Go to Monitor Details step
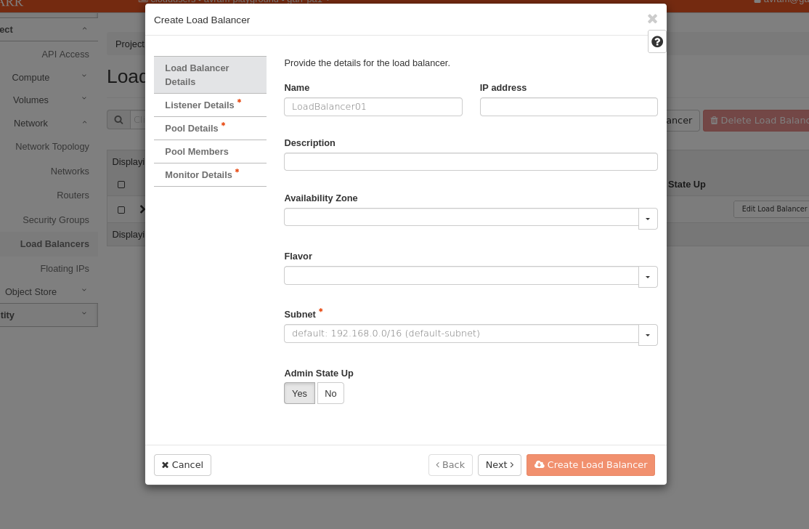809x529 pixels. click(198, 175)
